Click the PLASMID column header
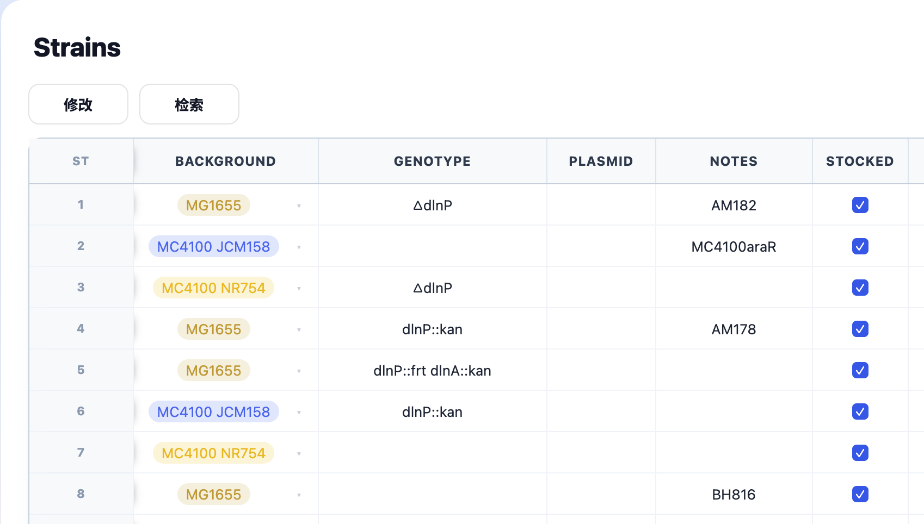The height and width of the screenshot is (524, 924). click(x=601, y=161)
